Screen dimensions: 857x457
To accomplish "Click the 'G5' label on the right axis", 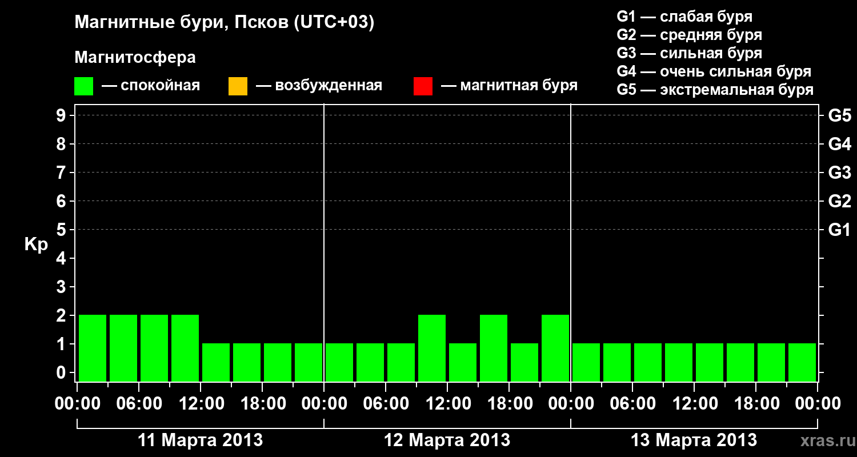I will (839, 115).
